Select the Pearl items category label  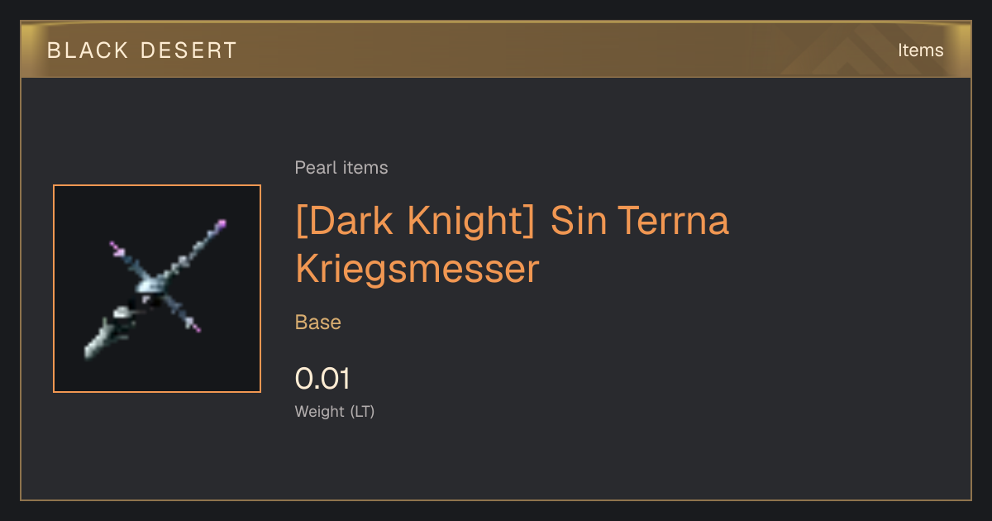click(341, 168)
